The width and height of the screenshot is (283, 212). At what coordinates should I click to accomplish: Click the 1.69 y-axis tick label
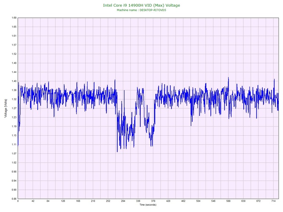point(14,18)
